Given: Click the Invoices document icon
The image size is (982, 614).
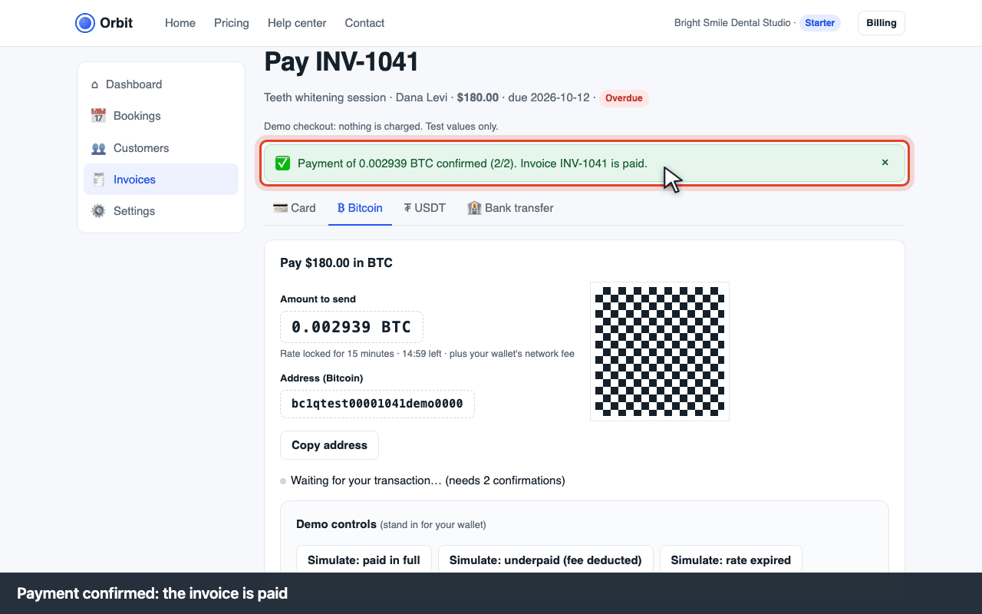Looking at the screenshot, I should [98, 180].
